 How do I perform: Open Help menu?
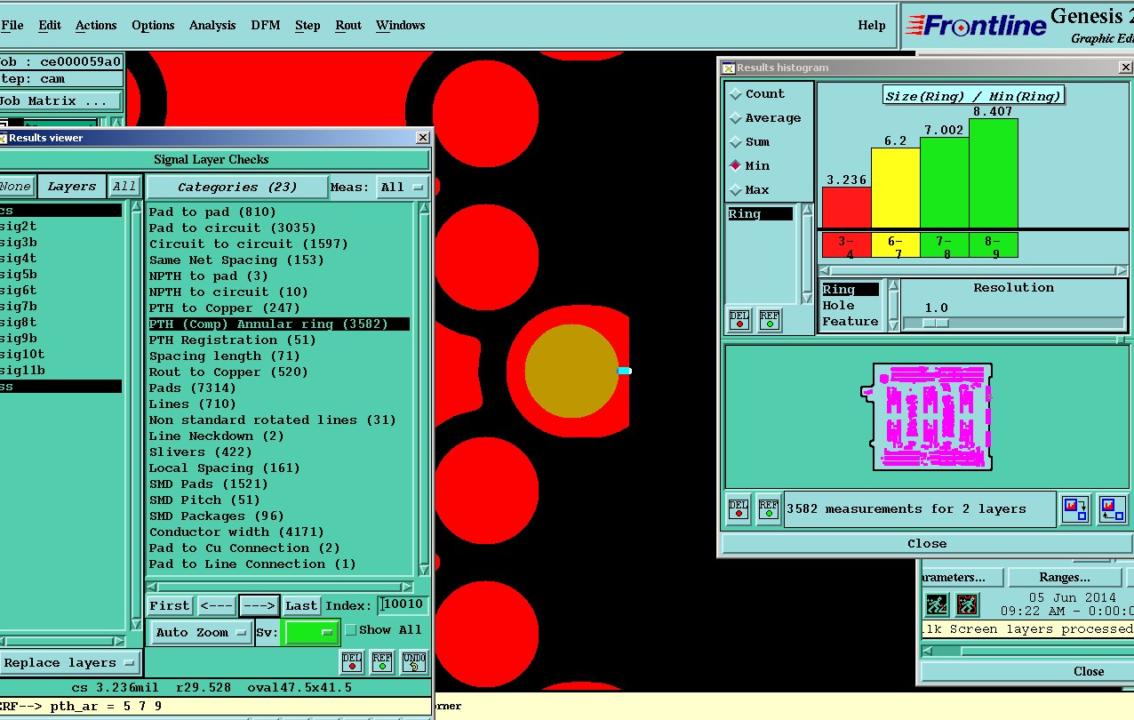[872, 25]
